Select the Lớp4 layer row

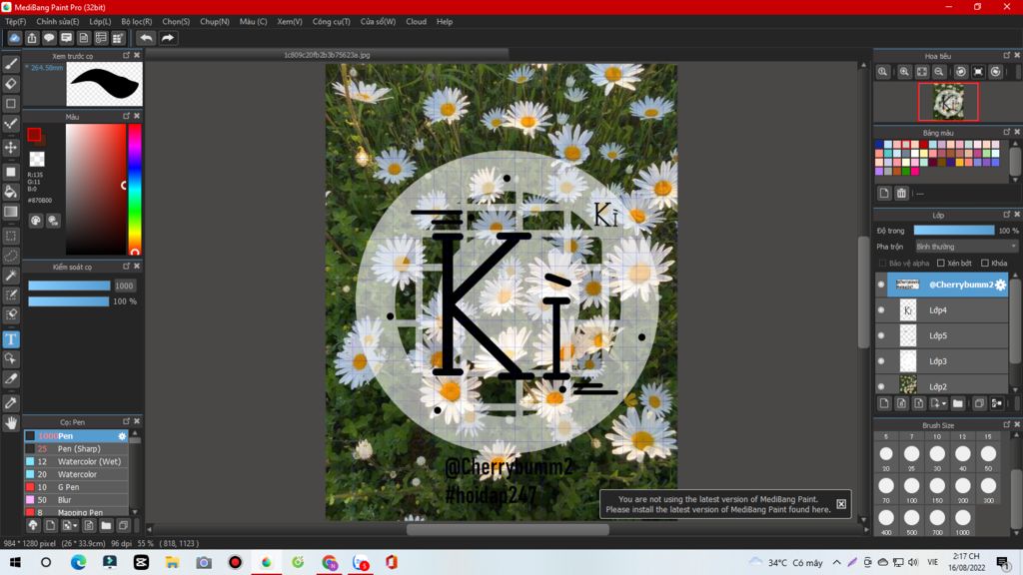point(943,310)
